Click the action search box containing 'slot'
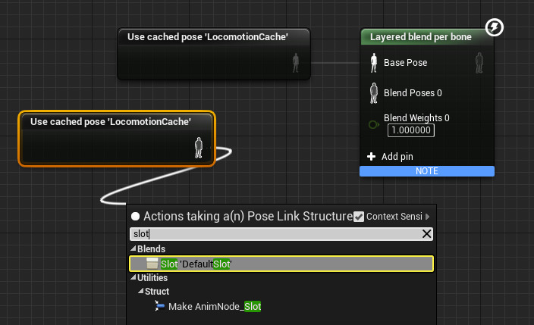The width and height of the screenshot is (534, 325). click(273, 234)
